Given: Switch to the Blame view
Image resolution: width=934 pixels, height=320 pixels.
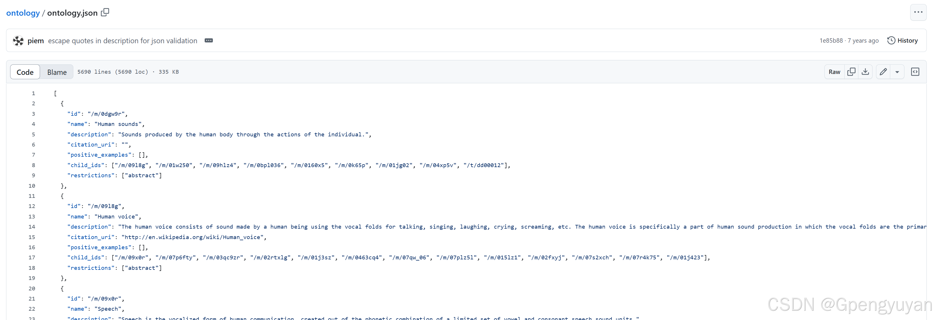Looking at the screenshot, I should [57, 72].
